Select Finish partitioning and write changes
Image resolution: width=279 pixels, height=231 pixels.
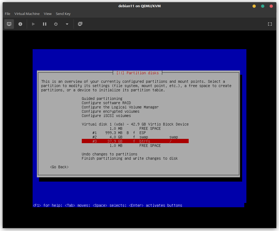click(130, 158)
